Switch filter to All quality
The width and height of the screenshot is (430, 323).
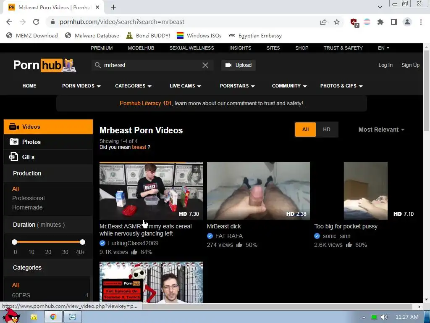[306, 130]
